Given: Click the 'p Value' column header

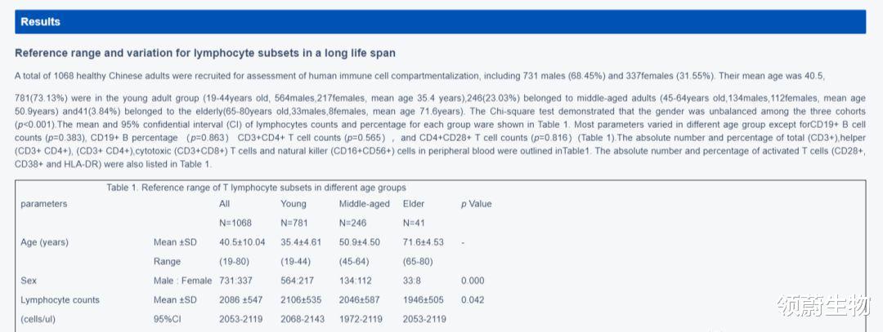Looking at the screenshot, I should pos(476,204).
